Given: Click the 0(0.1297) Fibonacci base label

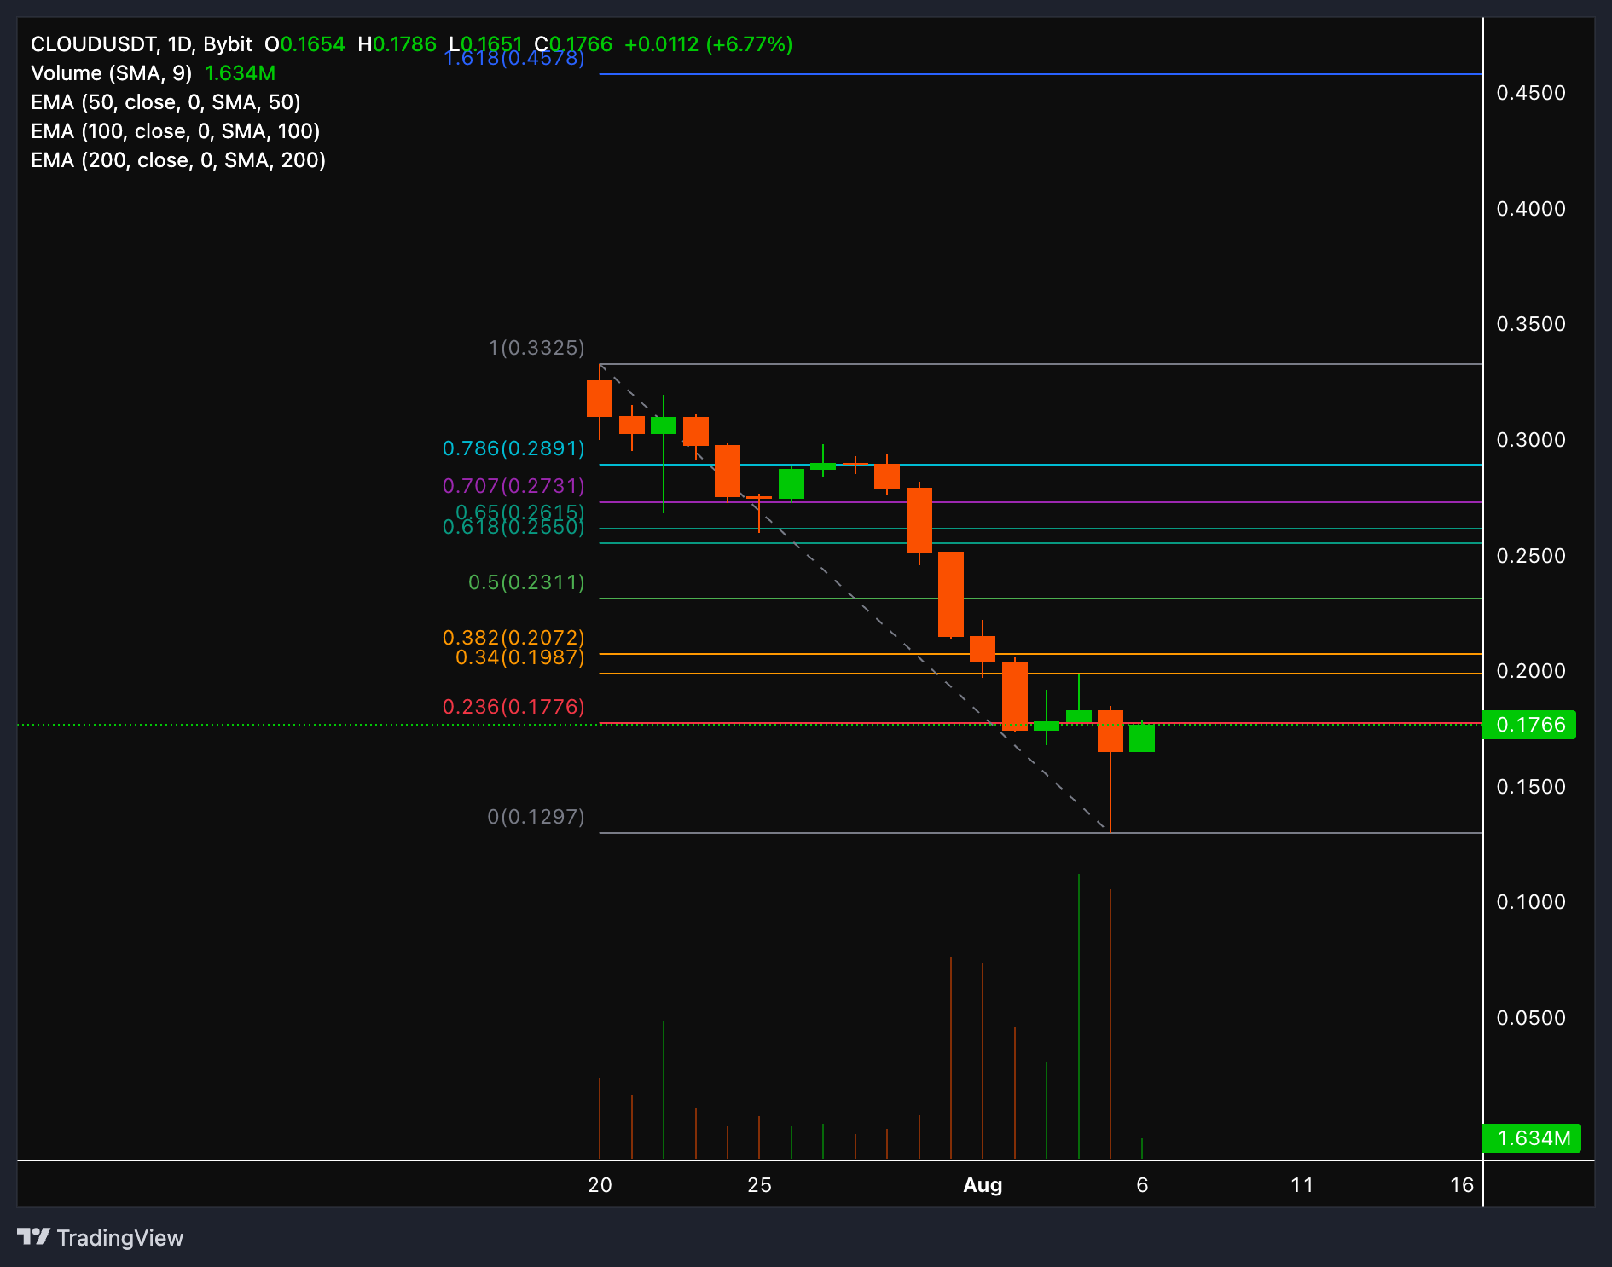Looking at the screenshot, I should 536,817.
